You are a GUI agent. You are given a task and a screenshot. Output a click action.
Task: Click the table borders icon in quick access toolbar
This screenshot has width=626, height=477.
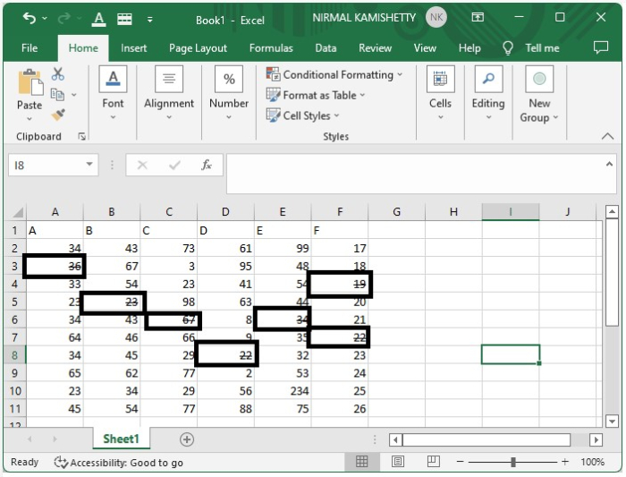(x=124, y=19)
